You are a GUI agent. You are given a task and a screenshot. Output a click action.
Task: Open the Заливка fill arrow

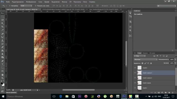(175, 63)
